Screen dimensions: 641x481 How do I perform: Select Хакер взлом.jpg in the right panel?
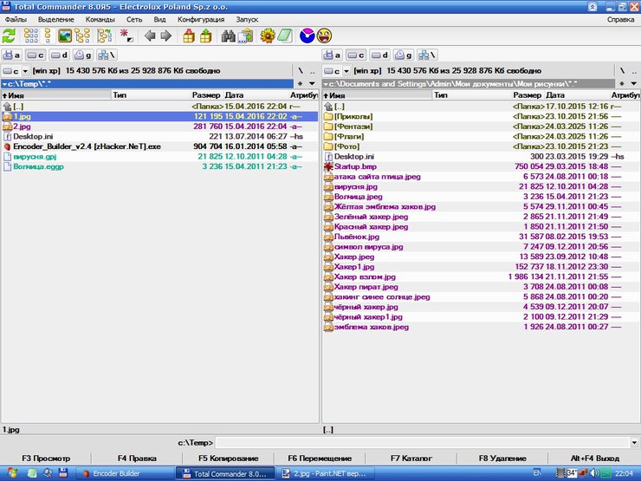[481, 277]
